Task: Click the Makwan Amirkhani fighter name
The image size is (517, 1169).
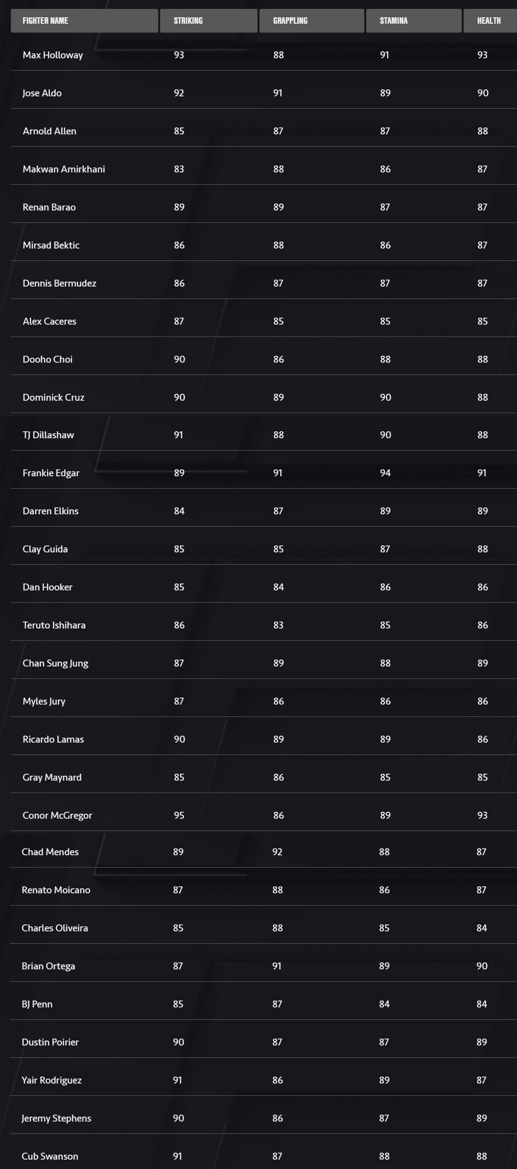Action: point(64,169)
